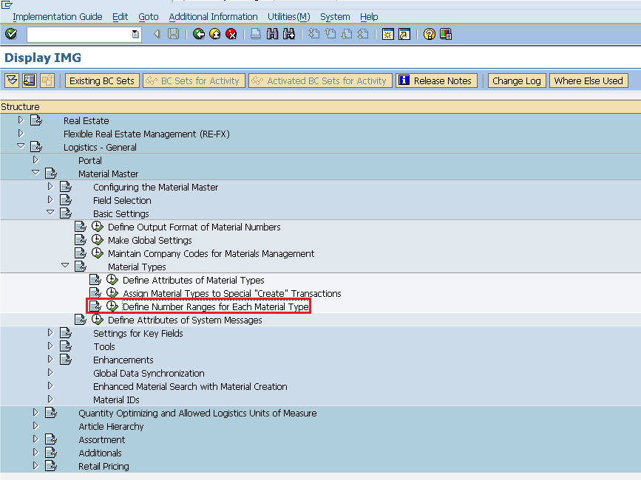Click the Change Log button
The height and width of the screenshot is (480, 641).
click(517, 80)
